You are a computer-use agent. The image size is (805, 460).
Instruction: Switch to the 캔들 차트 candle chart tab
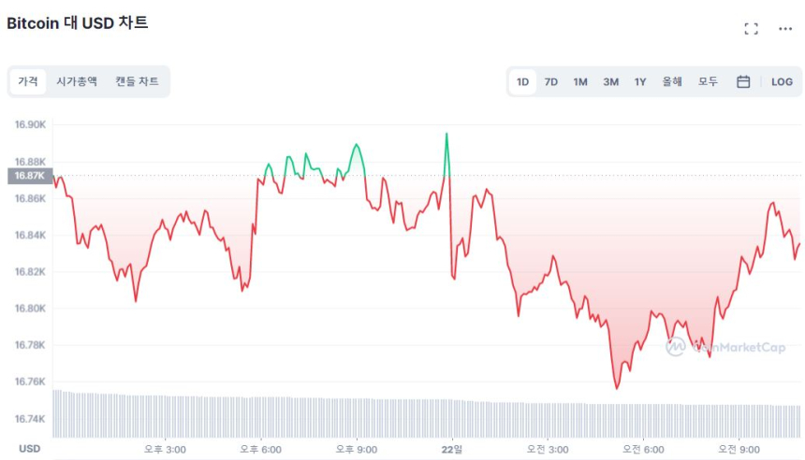coord(137,82)
